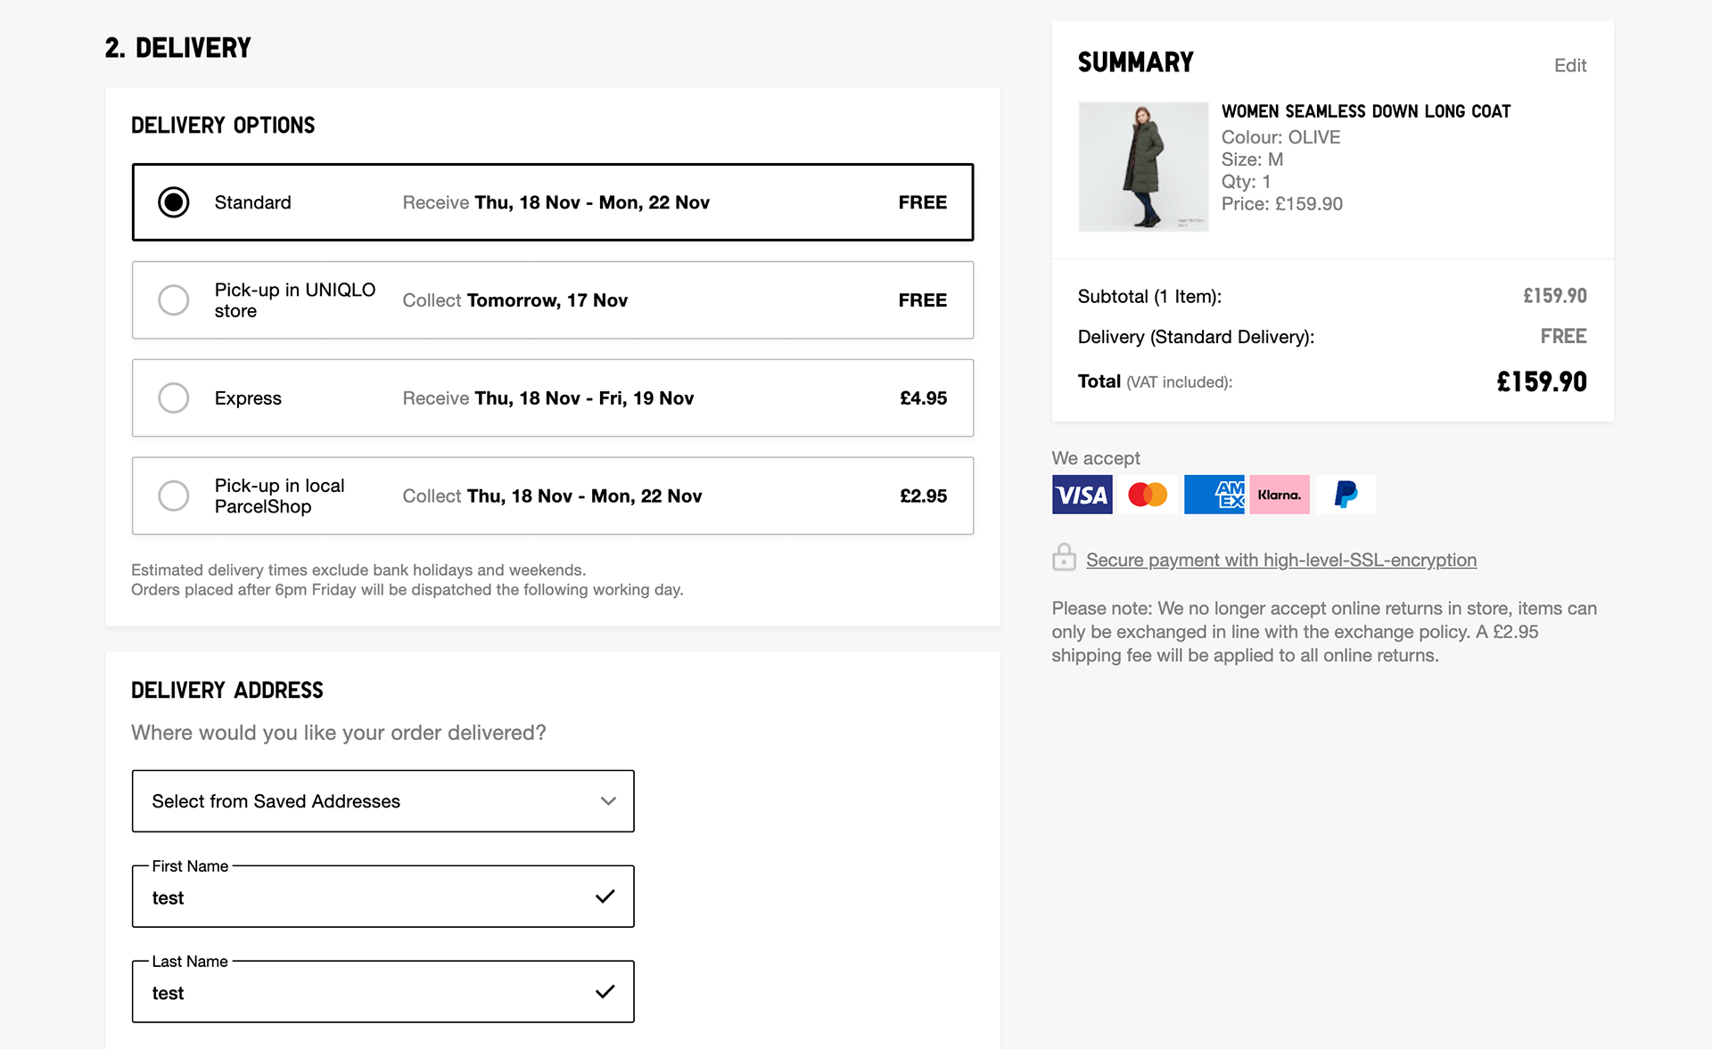Click the padlock secure payment icon
1712x1049 pixels.
point(1064,558)
